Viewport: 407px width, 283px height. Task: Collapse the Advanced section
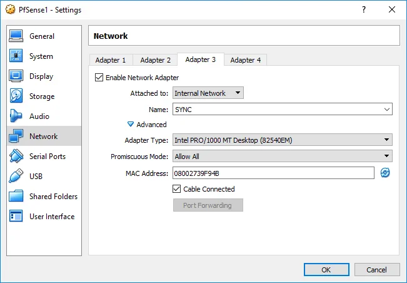131,125
